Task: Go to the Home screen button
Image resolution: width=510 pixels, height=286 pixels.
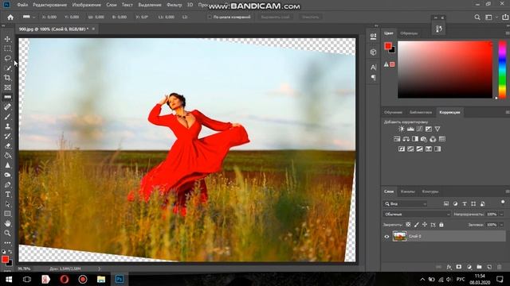Action: click(10, 17)
